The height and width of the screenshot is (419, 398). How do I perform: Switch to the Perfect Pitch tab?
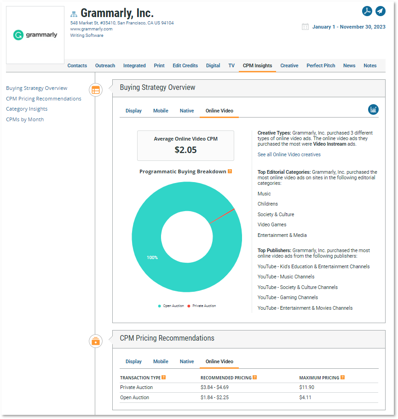coord(321,65)
